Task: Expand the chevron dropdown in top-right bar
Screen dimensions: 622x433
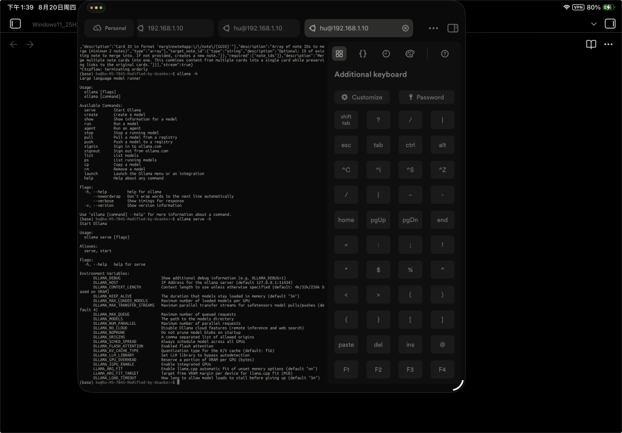Action: tap(594, 24)
